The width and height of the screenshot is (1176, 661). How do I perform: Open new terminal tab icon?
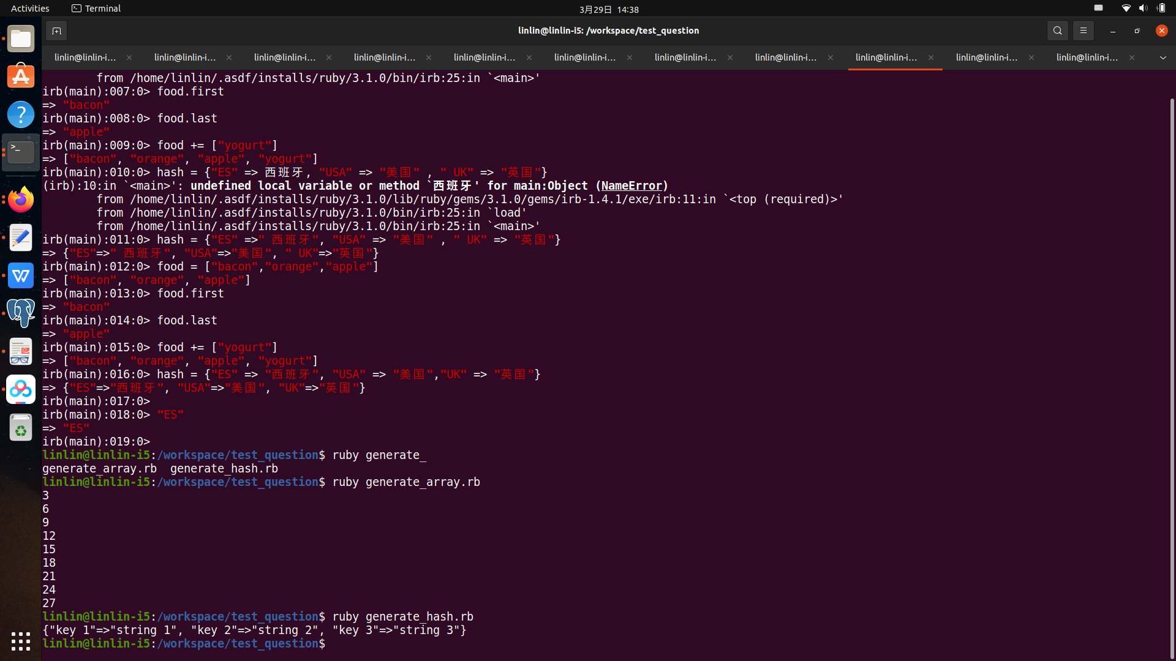pos(56,31)
